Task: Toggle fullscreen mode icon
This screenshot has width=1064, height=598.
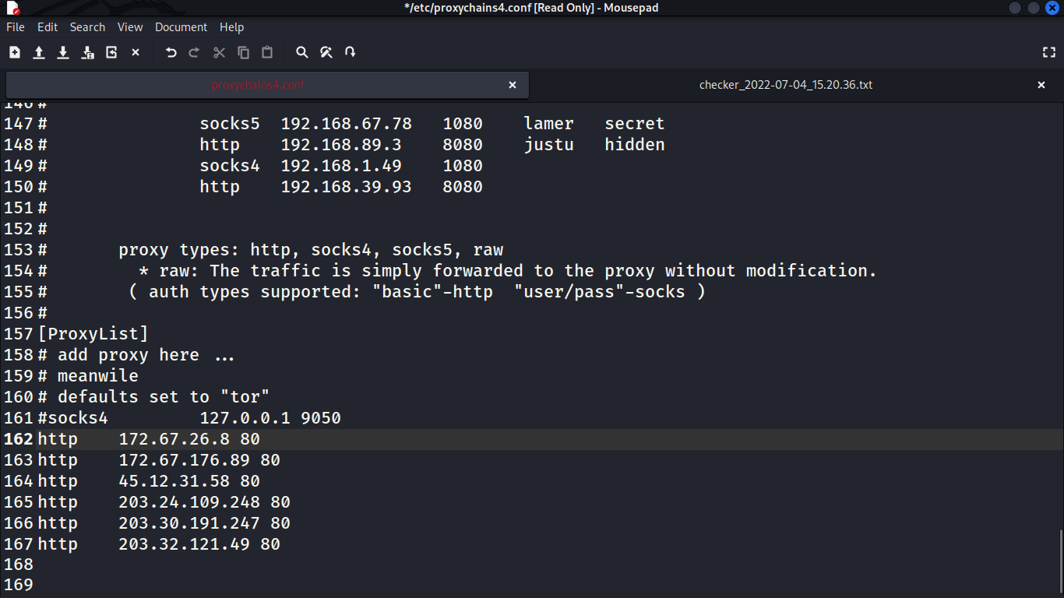Action: (1049, 52)
